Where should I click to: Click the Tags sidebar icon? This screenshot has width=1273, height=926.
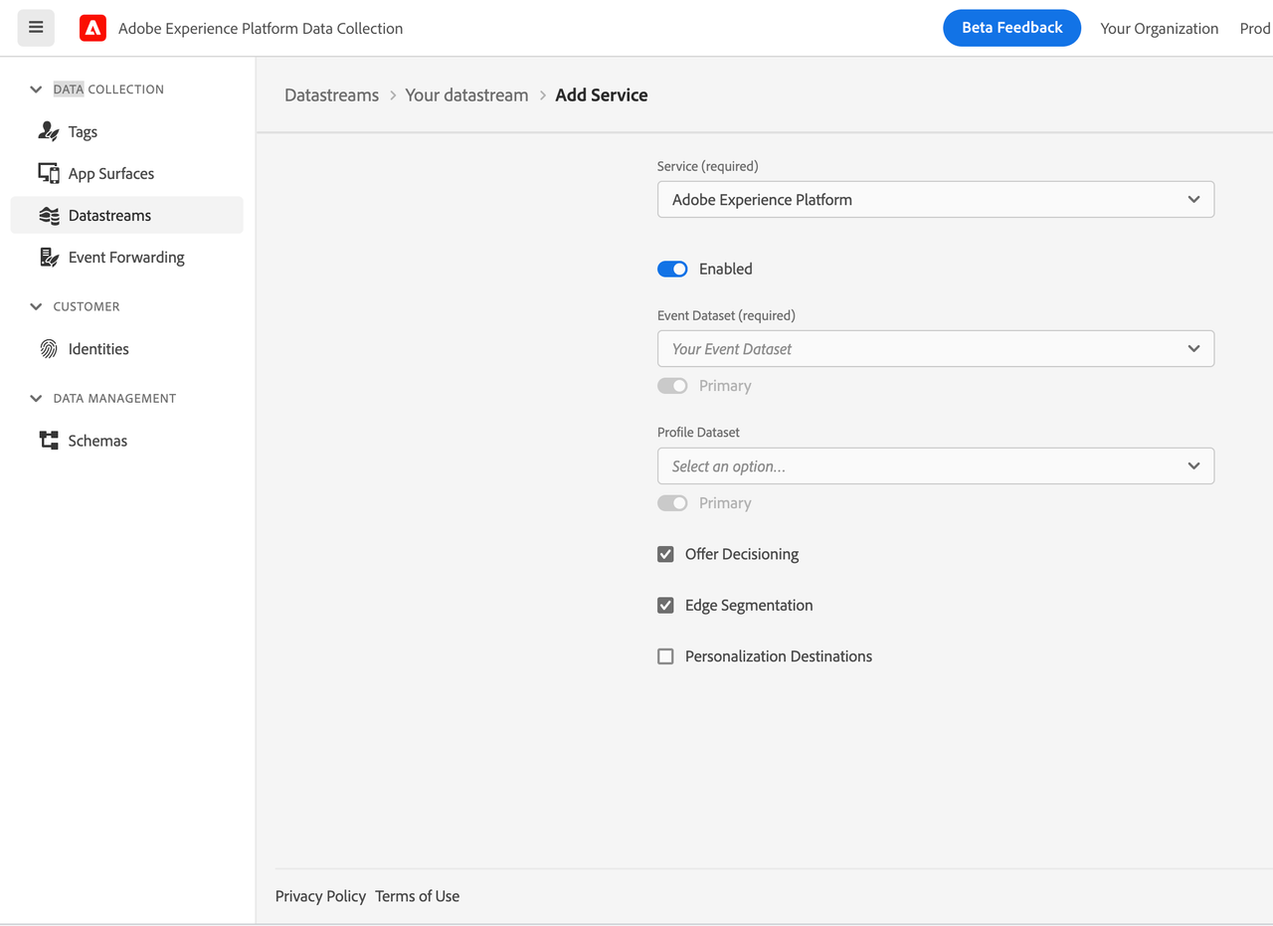pyautogui.click(x=49, y=131)
